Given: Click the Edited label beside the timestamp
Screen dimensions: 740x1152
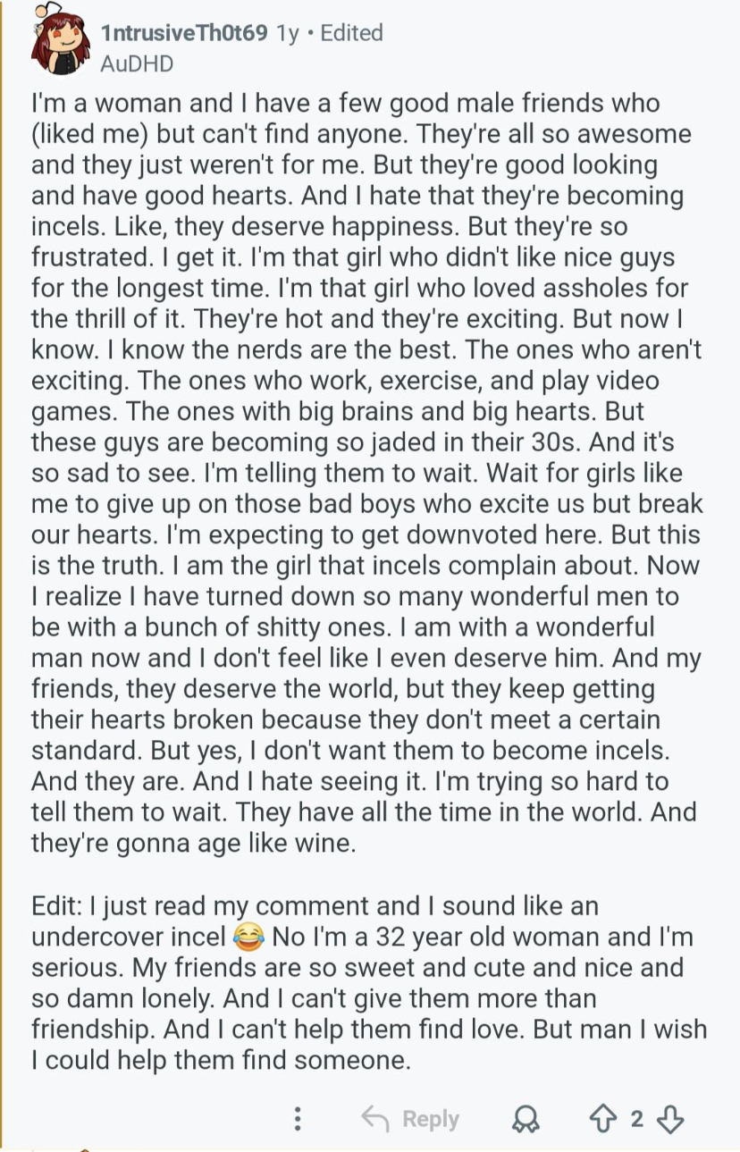Looking at the screenshot, I should (x=351, y=33).
